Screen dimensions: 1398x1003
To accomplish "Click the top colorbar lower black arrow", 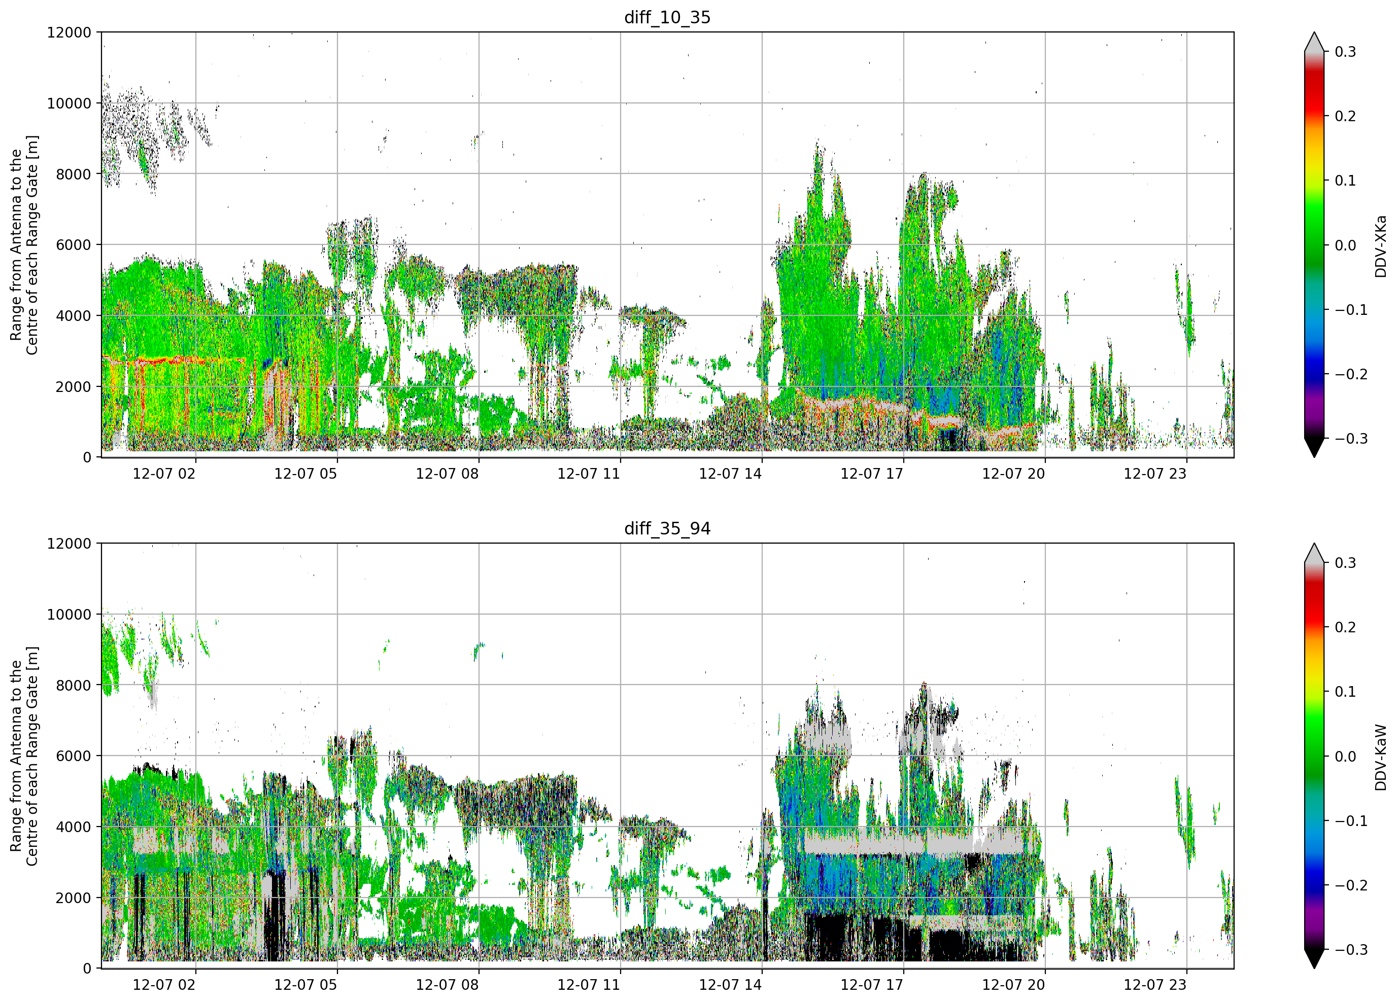I will (1314, 447).
